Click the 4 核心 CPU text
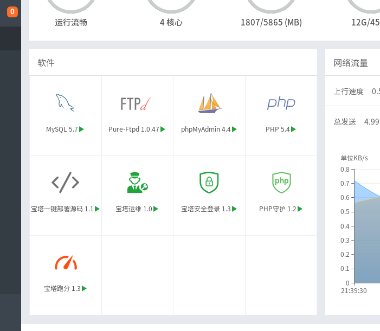The image size is (380, 331). [x=171, y=22]
